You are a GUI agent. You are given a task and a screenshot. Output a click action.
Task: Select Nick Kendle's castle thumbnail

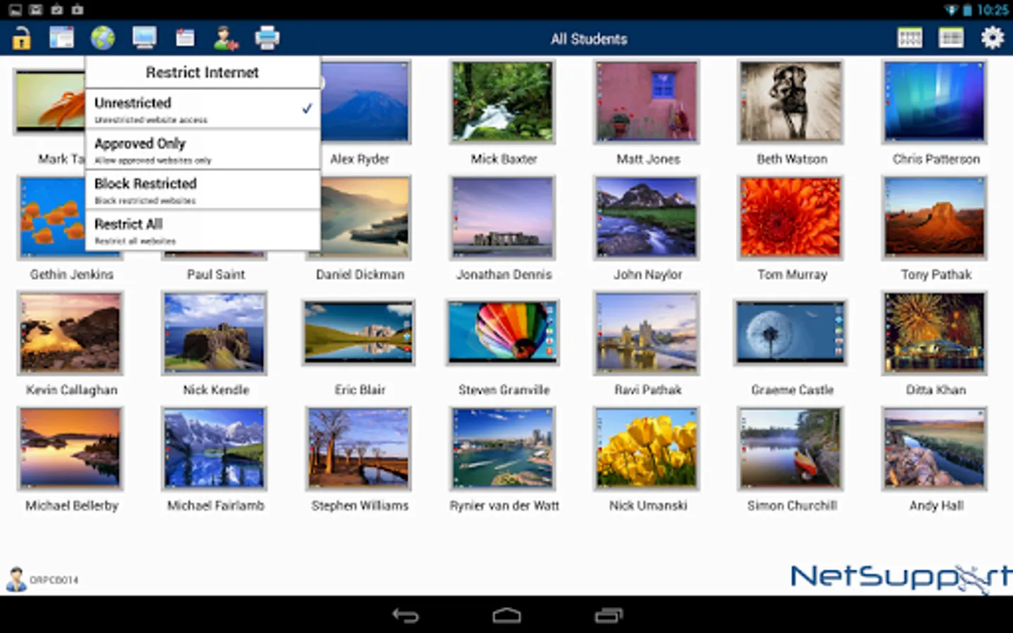[215, 333]
